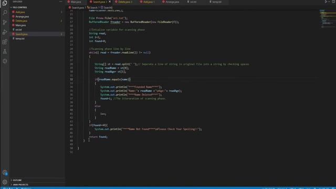This screenshot has width=336, height=189.
Task: Open Delete.java in the explorer
Action: coord(21,21)
